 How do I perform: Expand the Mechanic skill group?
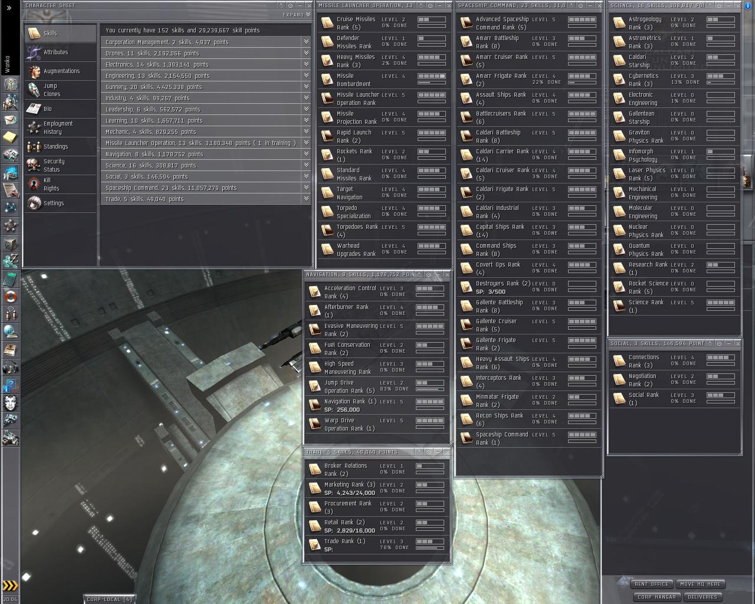(x=306, y=132)
